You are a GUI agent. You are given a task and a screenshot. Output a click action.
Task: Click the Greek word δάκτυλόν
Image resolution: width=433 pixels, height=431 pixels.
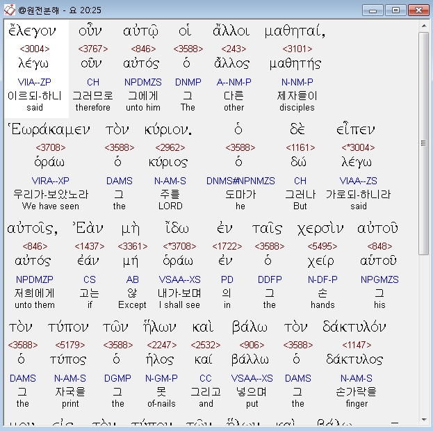tap(354, 327)
